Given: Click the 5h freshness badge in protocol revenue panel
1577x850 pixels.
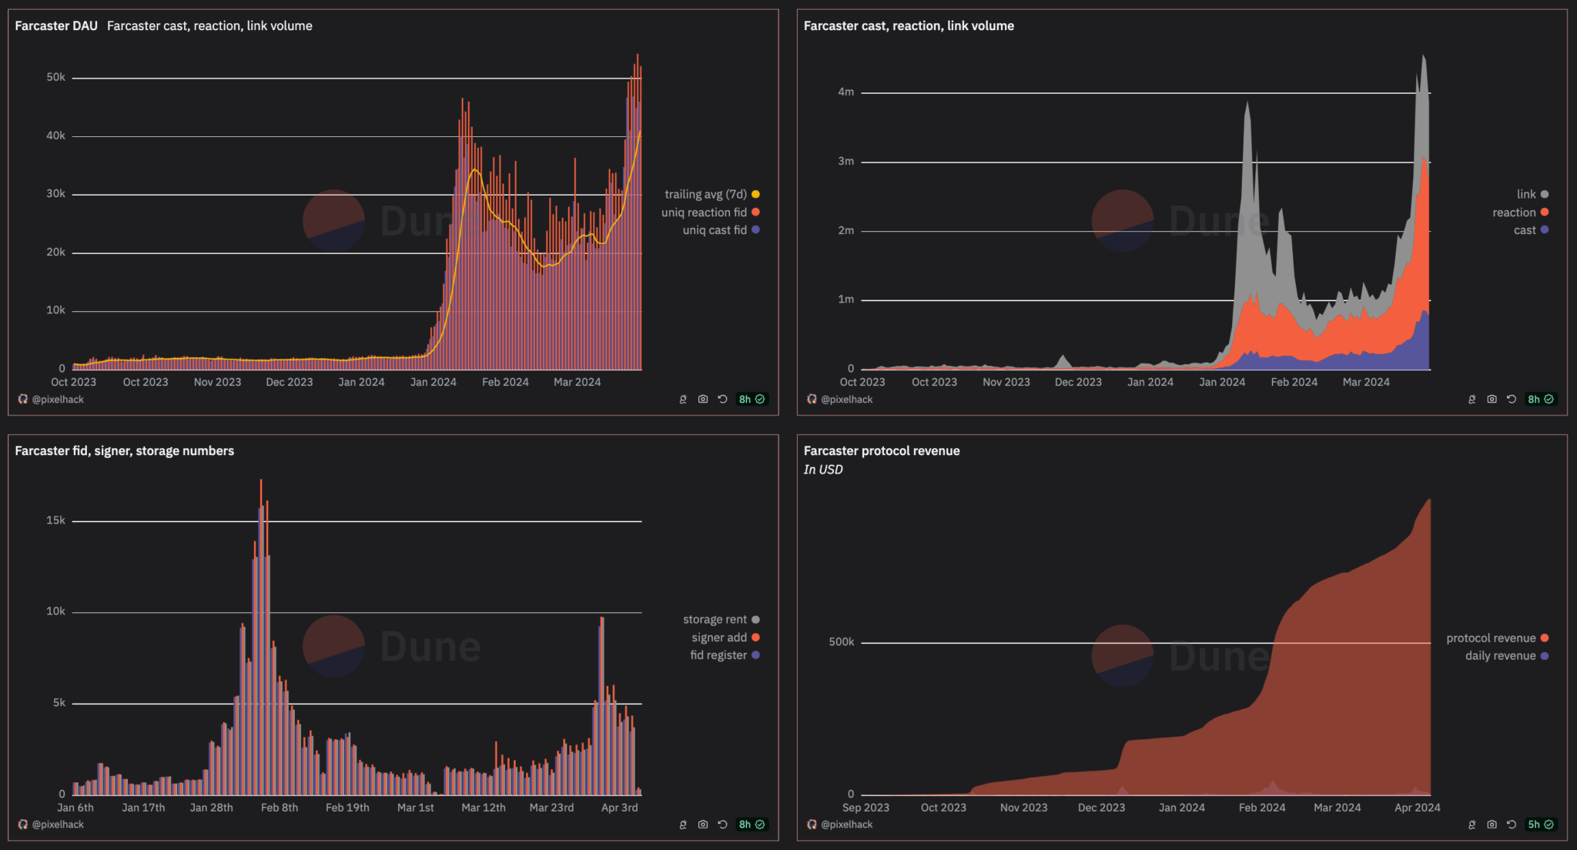Looking at the screenshot, I should (x=1540, y=824).
